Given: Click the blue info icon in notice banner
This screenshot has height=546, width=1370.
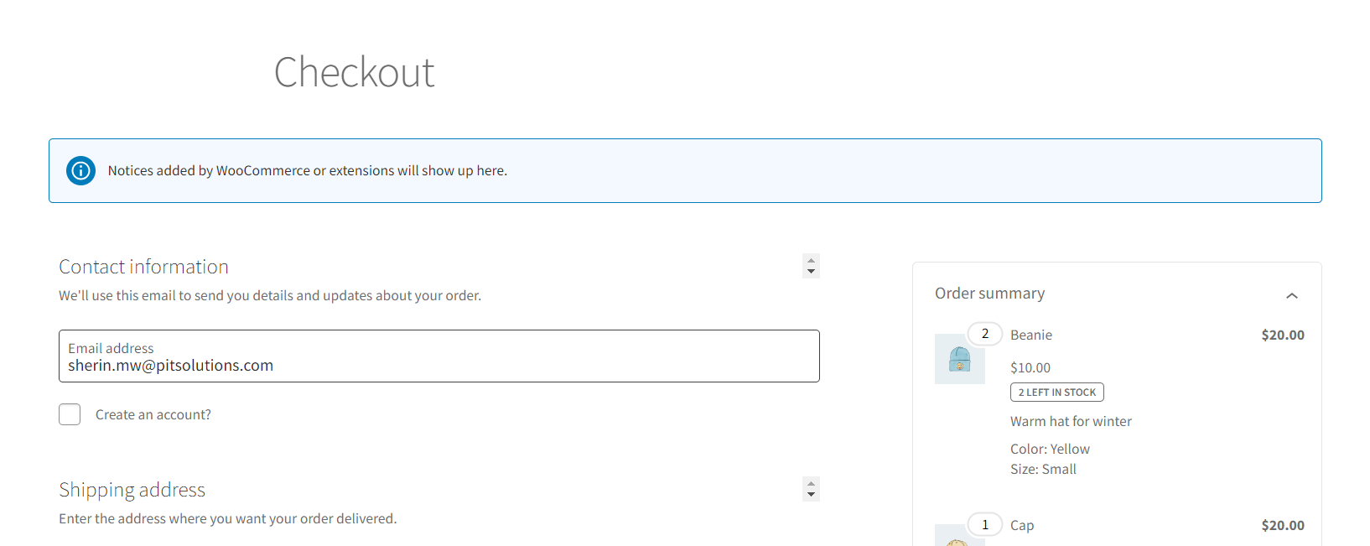Looking at the screenshot, I should tap(80, 171).
